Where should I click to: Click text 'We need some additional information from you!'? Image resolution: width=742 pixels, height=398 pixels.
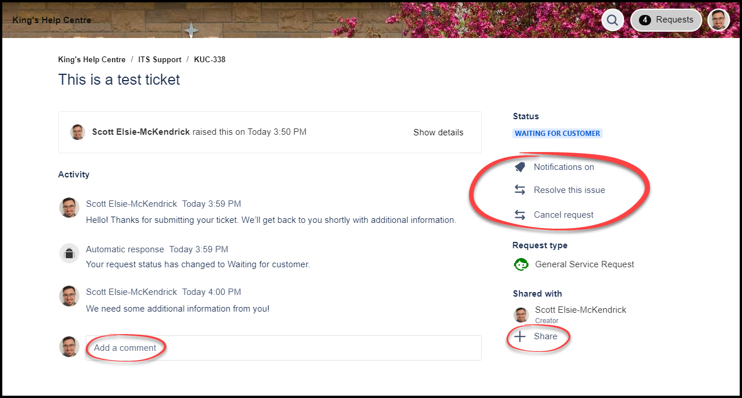tap(177, 309)
